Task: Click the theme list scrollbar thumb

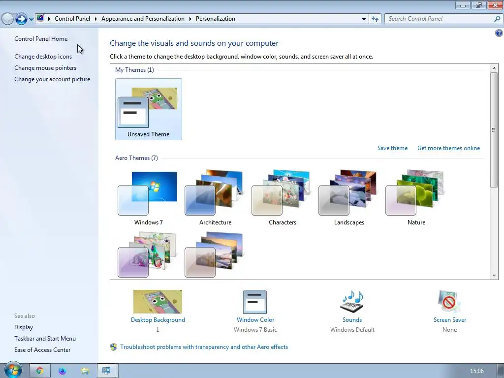Action: tap(494, 130)
